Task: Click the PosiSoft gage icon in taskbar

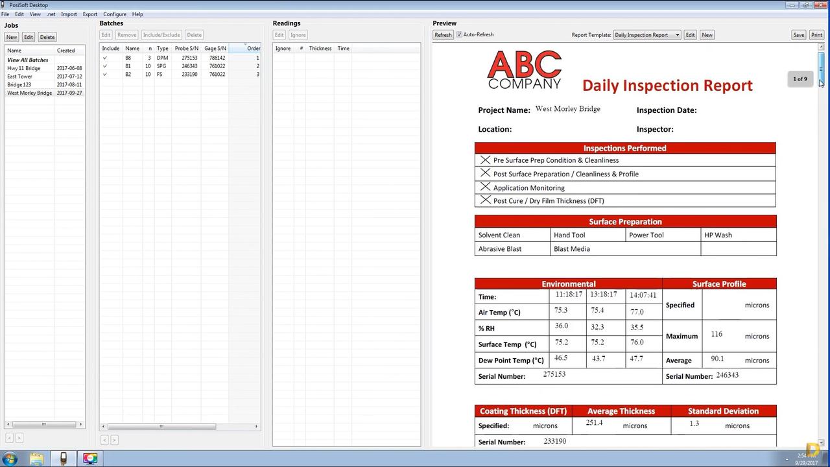Action: pyautogui.click(x=64, y=459)
